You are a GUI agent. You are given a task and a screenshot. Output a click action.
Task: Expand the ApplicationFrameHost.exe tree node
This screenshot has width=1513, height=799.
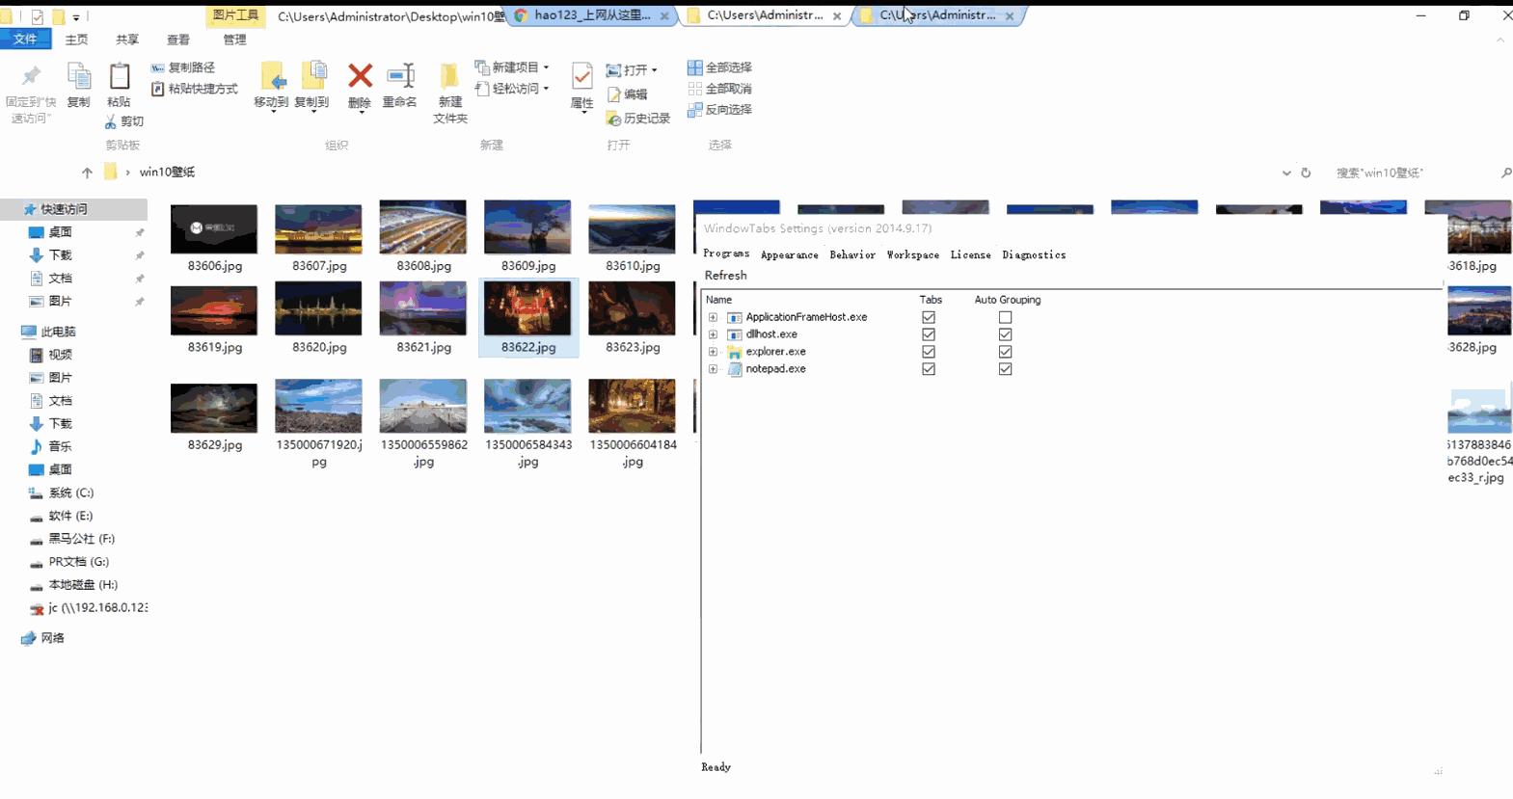pyautogui.click(x=713, y=317)
